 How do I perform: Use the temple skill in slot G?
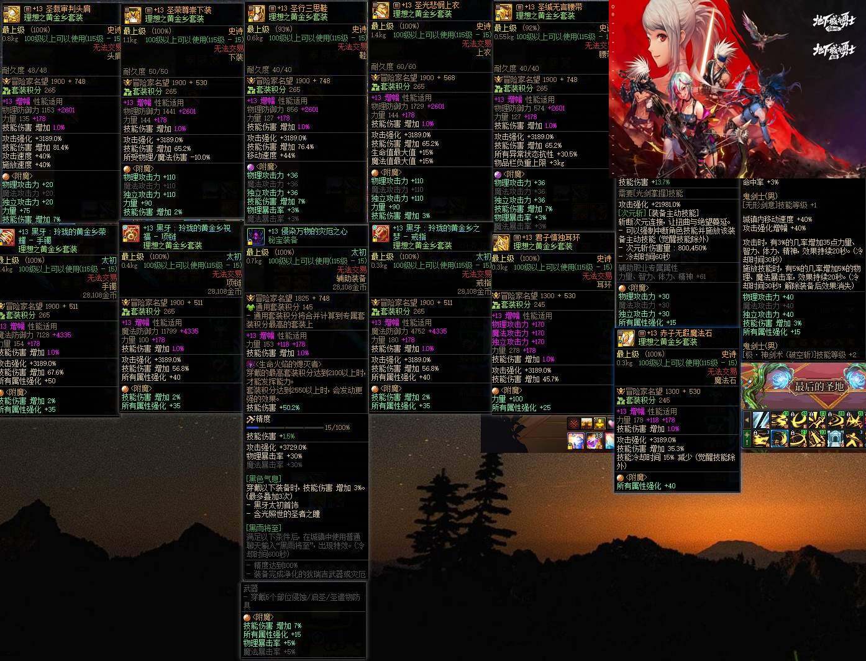coord(836,439)
